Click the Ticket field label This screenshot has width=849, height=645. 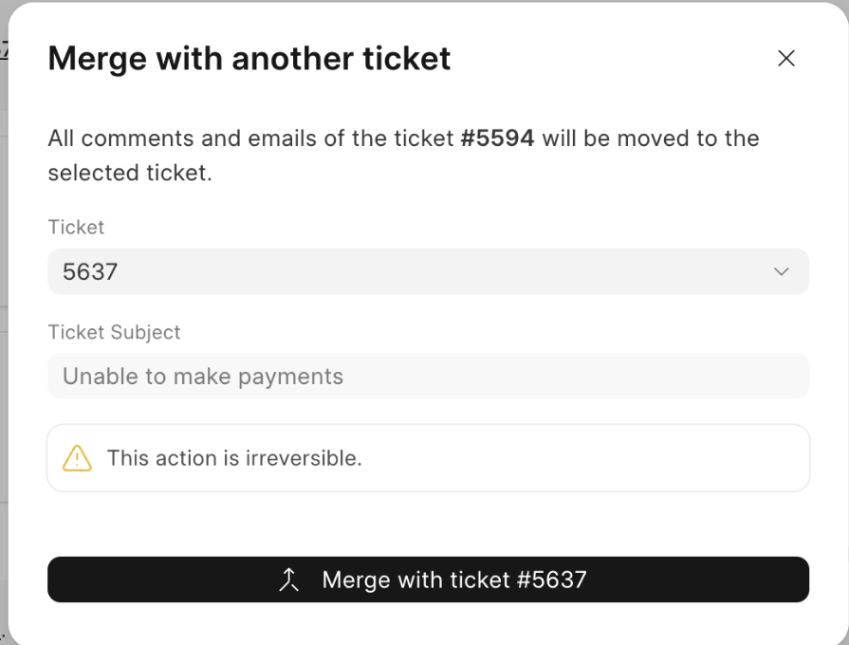coord(76,227)
